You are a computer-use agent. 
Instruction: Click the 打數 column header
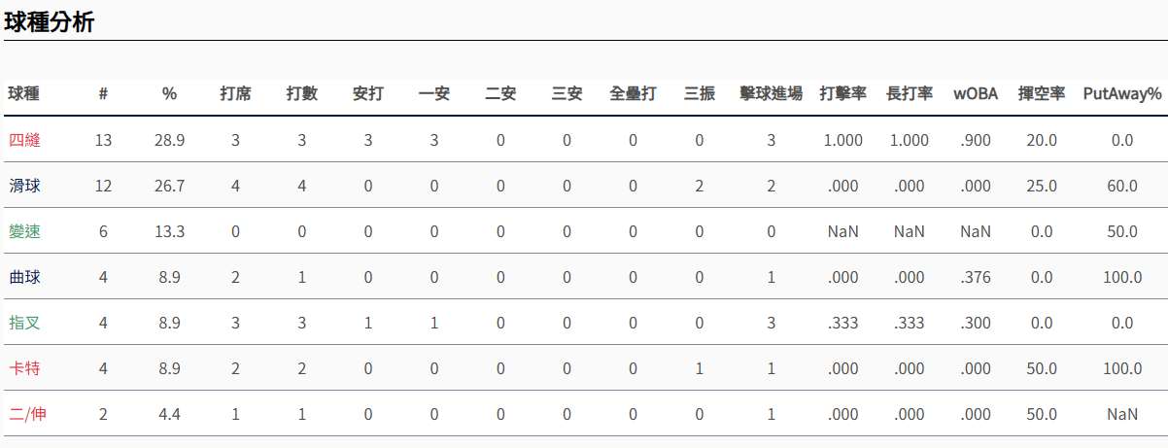point(301,94)
